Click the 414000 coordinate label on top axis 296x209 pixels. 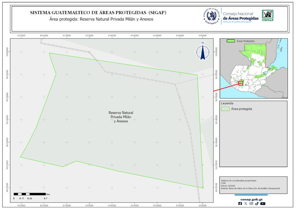tap(112, 35)
